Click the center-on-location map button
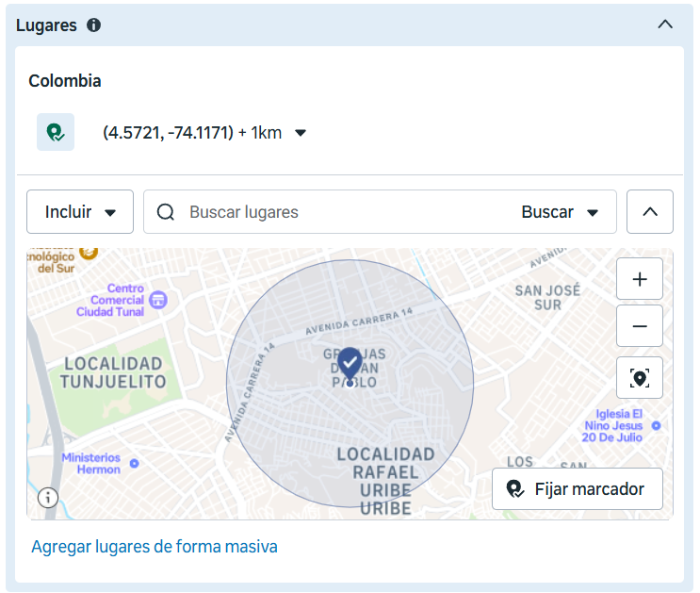 (640, 378)
